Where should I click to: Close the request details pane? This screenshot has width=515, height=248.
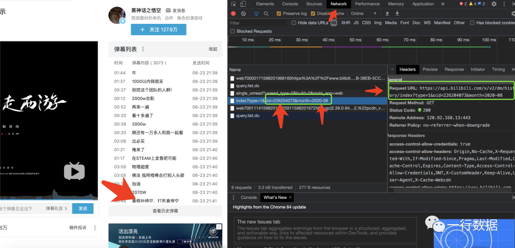point(392,69)
